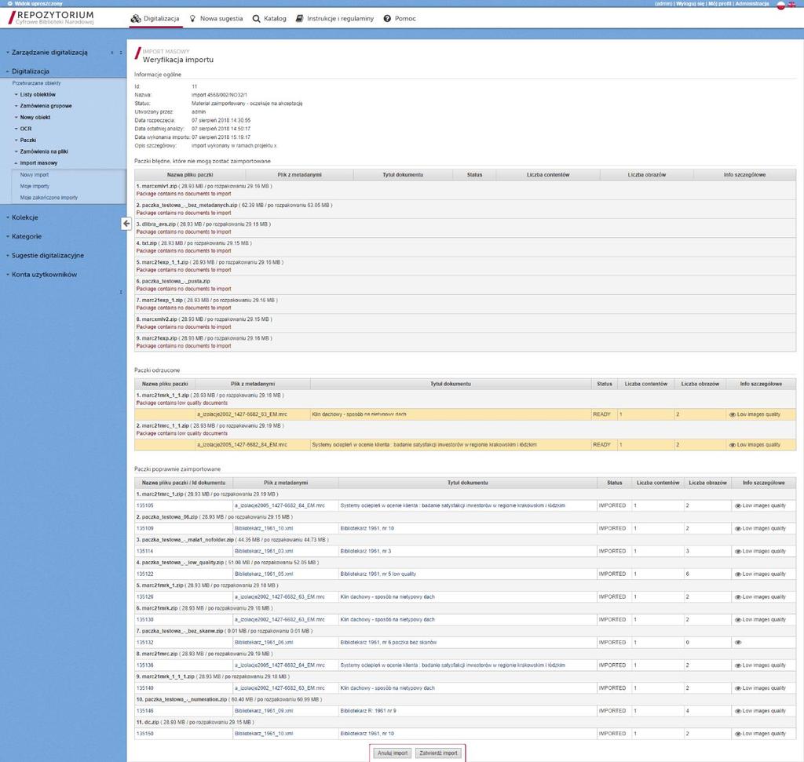Click the Zatwierdź import button
The height and width of the screenshot is (762, 804).
(438, 753)
